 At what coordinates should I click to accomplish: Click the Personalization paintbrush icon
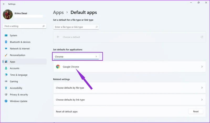[6, 55]
